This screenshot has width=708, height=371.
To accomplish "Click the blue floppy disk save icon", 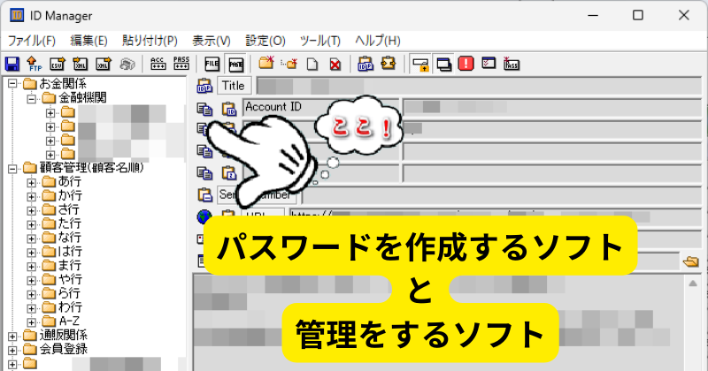I will tap(12, 64).
